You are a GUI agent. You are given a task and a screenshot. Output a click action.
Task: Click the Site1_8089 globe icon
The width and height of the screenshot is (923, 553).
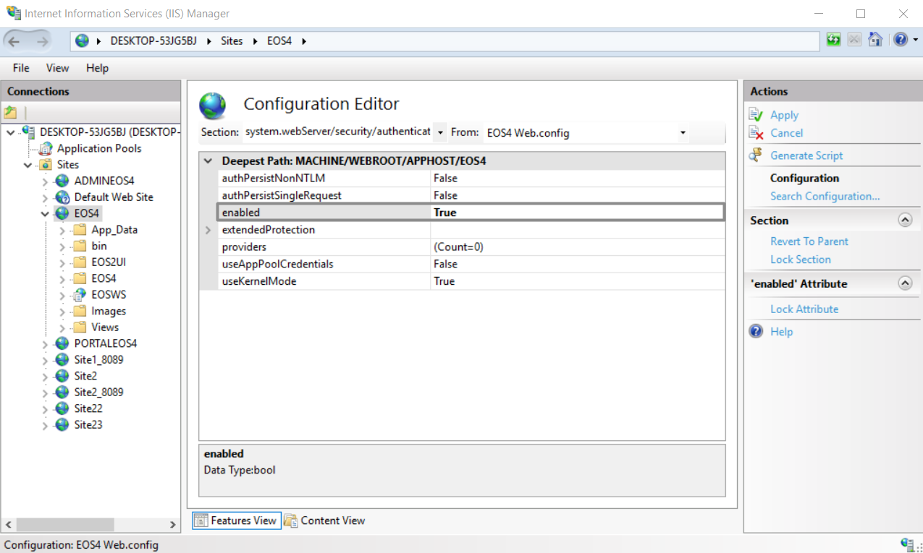[62, 360]
